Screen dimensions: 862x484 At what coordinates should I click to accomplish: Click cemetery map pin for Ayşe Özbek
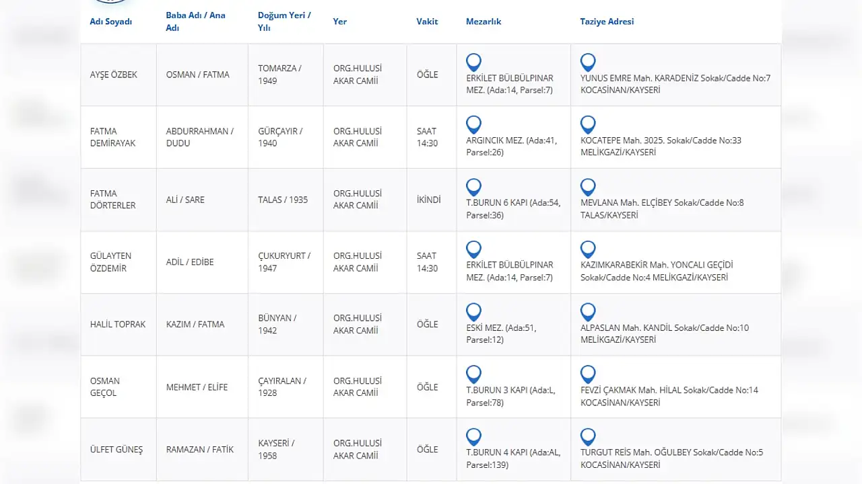pyautogui.click(x=473, y=62)
